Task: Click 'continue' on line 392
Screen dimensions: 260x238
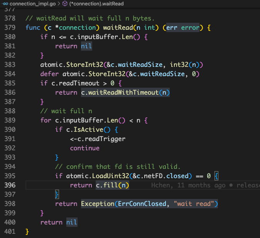Action: coord(84,148)
